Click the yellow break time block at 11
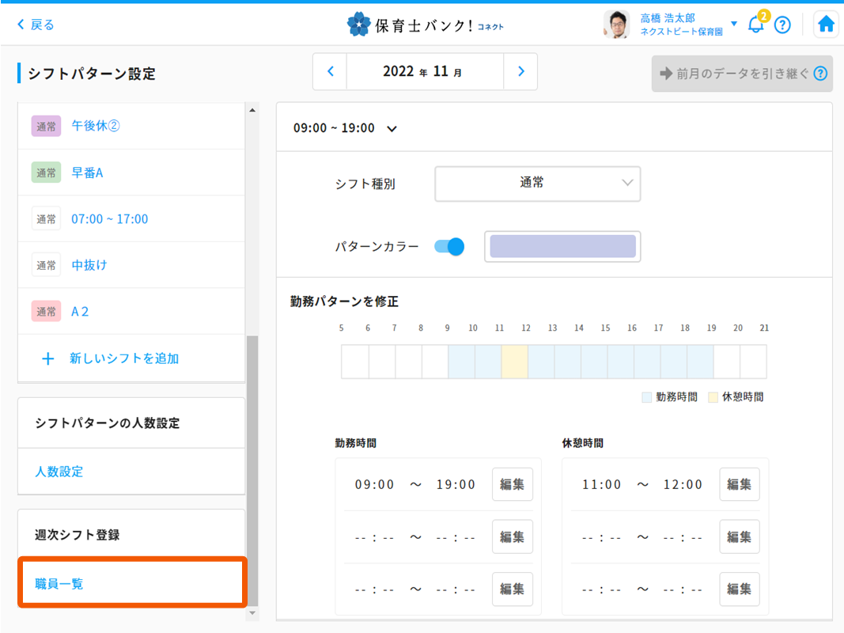844x633 pixels. point(514,362)
